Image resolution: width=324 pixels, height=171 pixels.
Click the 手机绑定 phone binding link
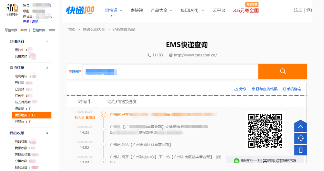pyautogui.click(x=292, y=89)
